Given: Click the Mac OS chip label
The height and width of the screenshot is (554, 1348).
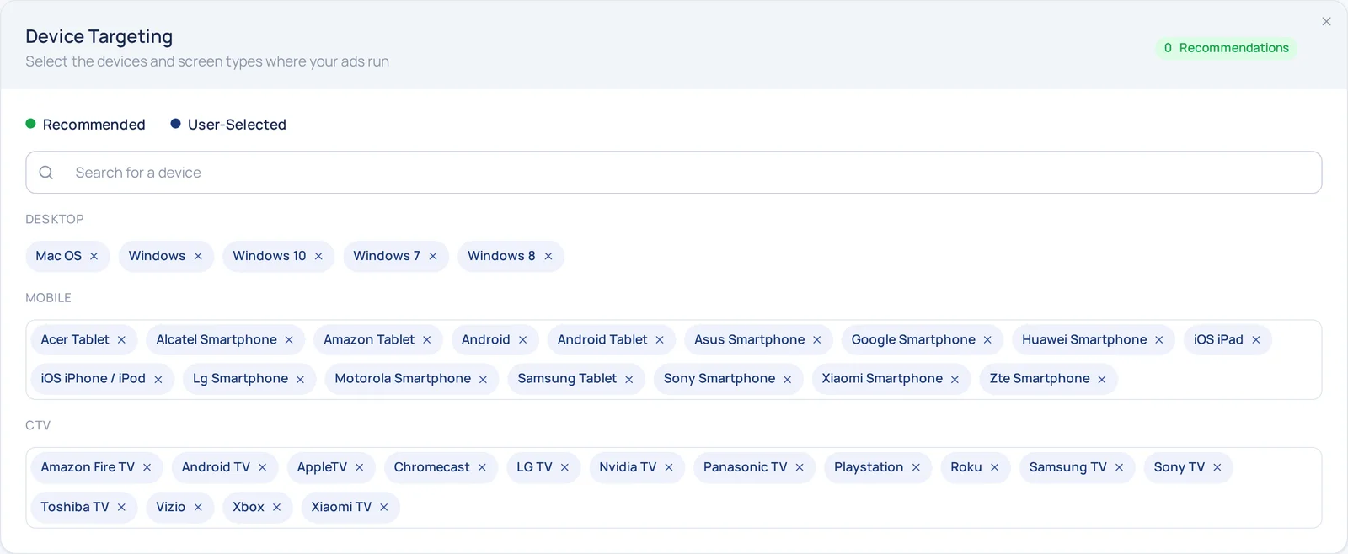Looking at the screenshot, I should [58, 256].
